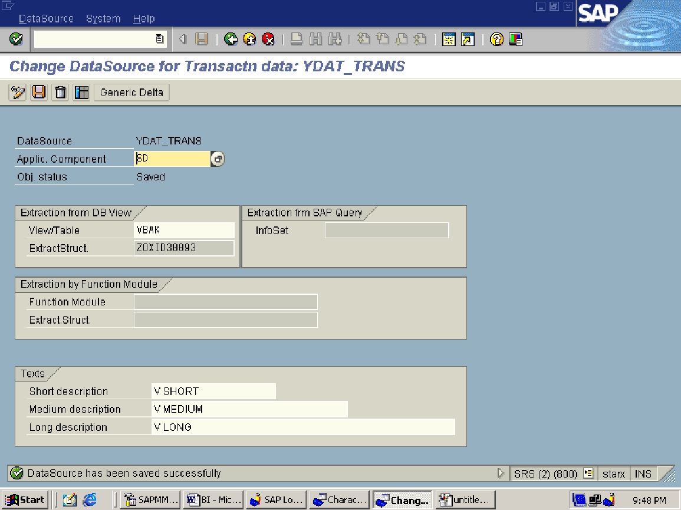The height and width of the screenshot is (510, 681).
Task: Click the Find Next binoculars icon
Action: click(335, 39)
